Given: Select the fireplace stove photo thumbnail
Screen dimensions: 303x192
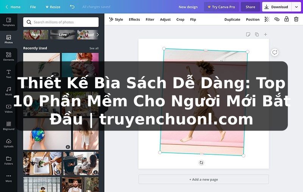Looking at the screenshot, I should pos(81,163).
